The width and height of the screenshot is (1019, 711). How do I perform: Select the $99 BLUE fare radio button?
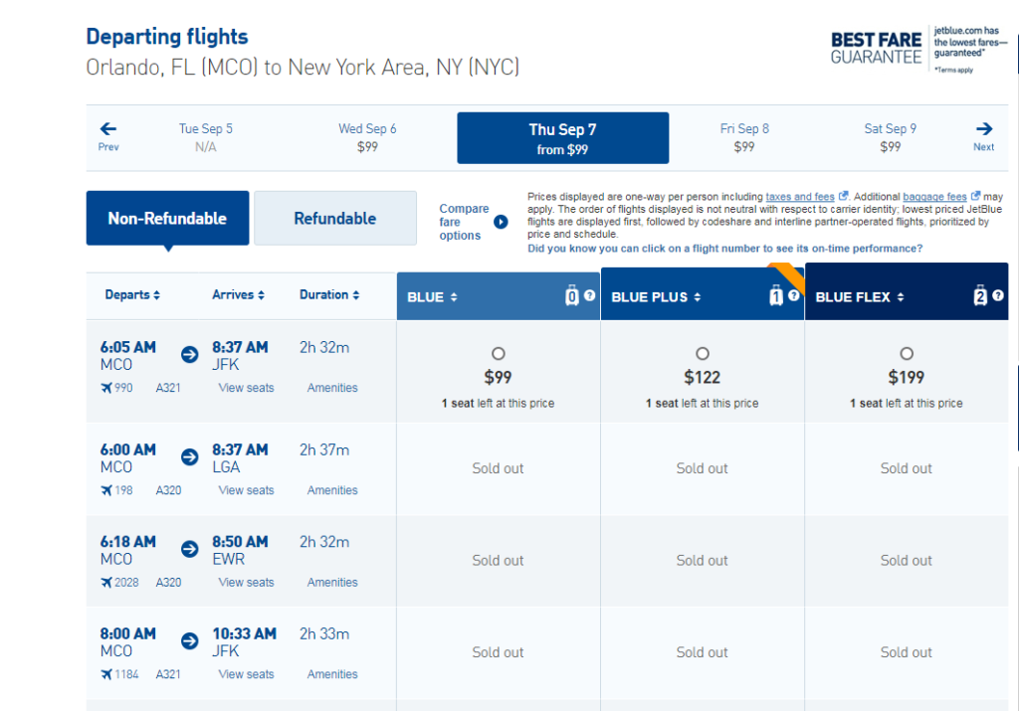pos(498,353)
